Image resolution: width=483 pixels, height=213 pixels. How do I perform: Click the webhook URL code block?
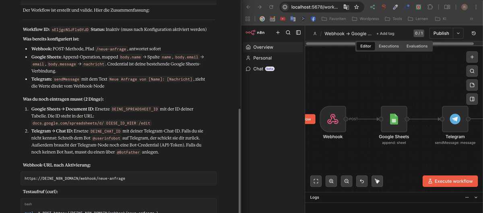click(x=119, y=178)
